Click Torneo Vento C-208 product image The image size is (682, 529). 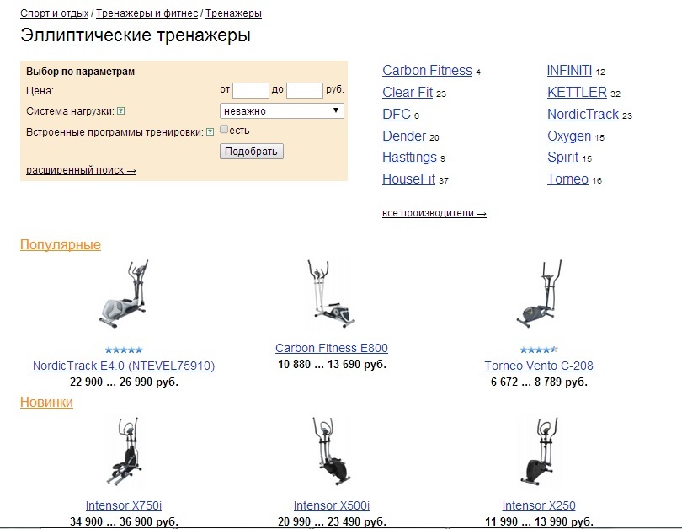539,294
